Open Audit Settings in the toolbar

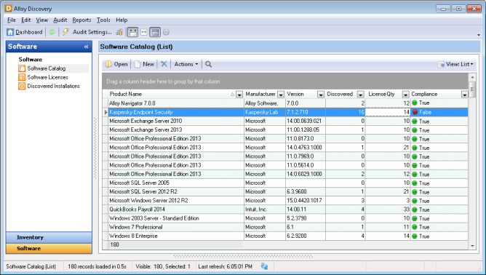tap(92, 32)
